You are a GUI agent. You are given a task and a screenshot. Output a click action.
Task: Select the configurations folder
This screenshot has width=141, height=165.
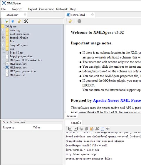tap(20, 34)
